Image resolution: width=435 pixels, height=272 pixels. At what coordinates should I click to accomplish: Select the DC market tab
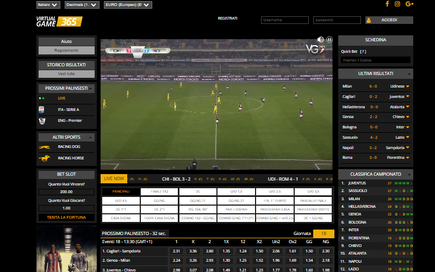198,191
